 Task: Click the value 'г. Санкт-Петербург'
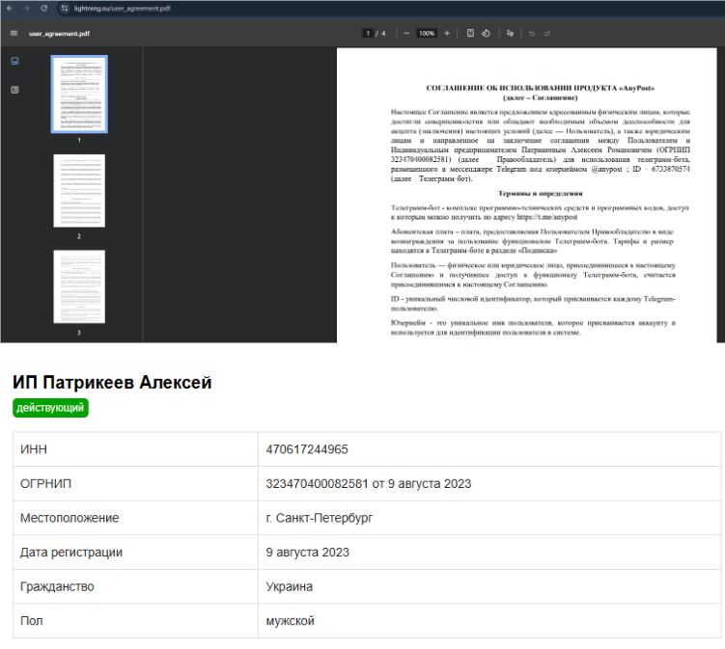pyautogui.click(x=319, y=518)
